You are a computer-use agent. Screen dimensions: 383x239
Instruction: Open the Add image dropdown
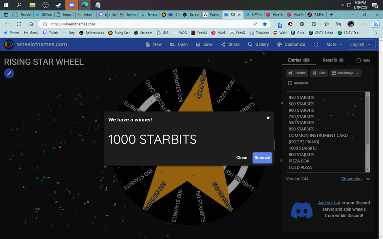[x=346, y=73]
